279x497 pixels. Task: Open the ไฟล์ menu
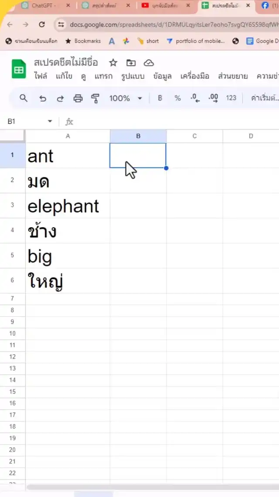(41, 76)
